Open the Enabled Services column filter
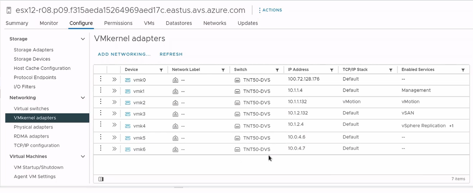This screenshot has height=193, width=473. tap(463, 70)
